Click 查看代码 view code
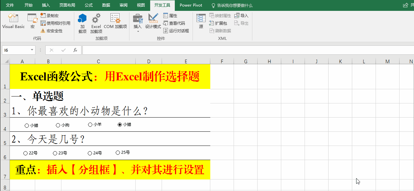 (174, 23)
